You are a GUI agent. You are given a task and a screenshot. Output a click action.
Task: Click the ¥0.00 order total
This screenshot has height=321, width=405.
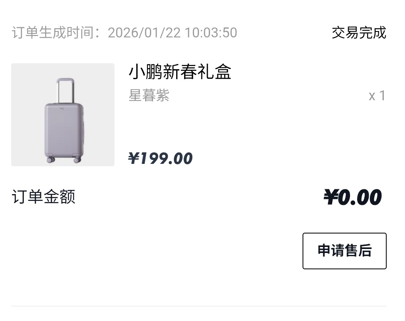click(352, 198)
